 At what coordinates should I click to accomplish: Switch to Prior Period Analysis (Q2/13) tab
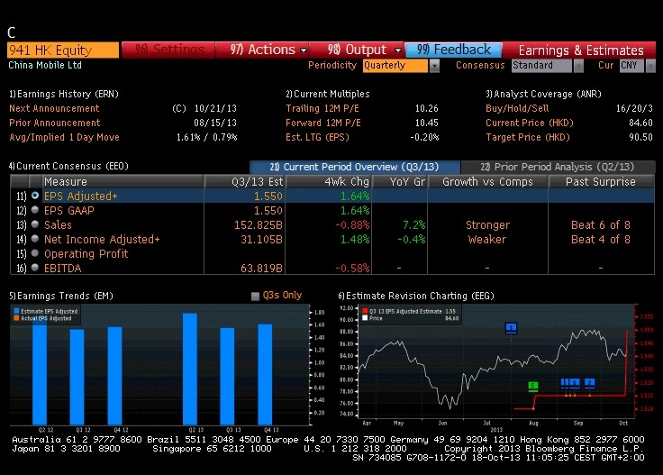[x=558, y=167]
